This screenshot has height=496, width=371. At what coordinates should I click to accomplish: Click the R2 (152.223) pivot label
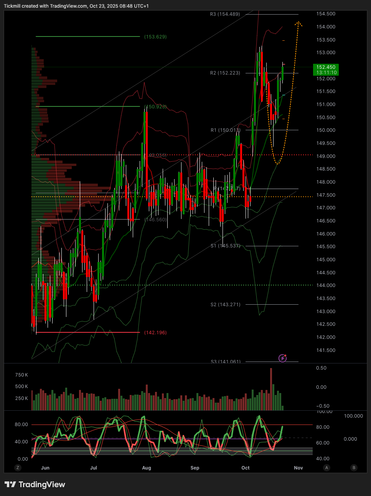pyautogui.click(x=225, y=73)
